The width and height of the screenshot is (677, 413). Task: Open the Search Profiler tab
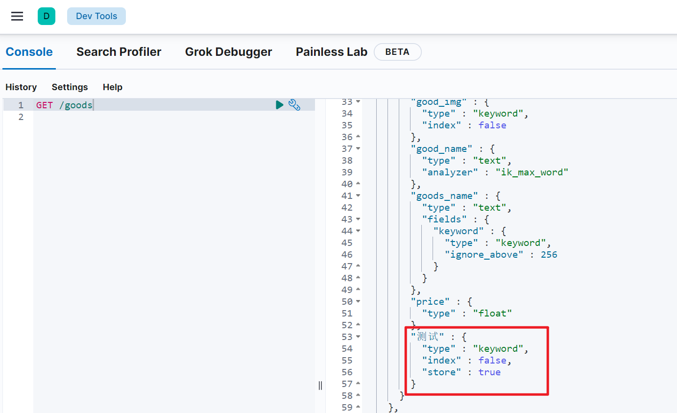tap(119, 52)
